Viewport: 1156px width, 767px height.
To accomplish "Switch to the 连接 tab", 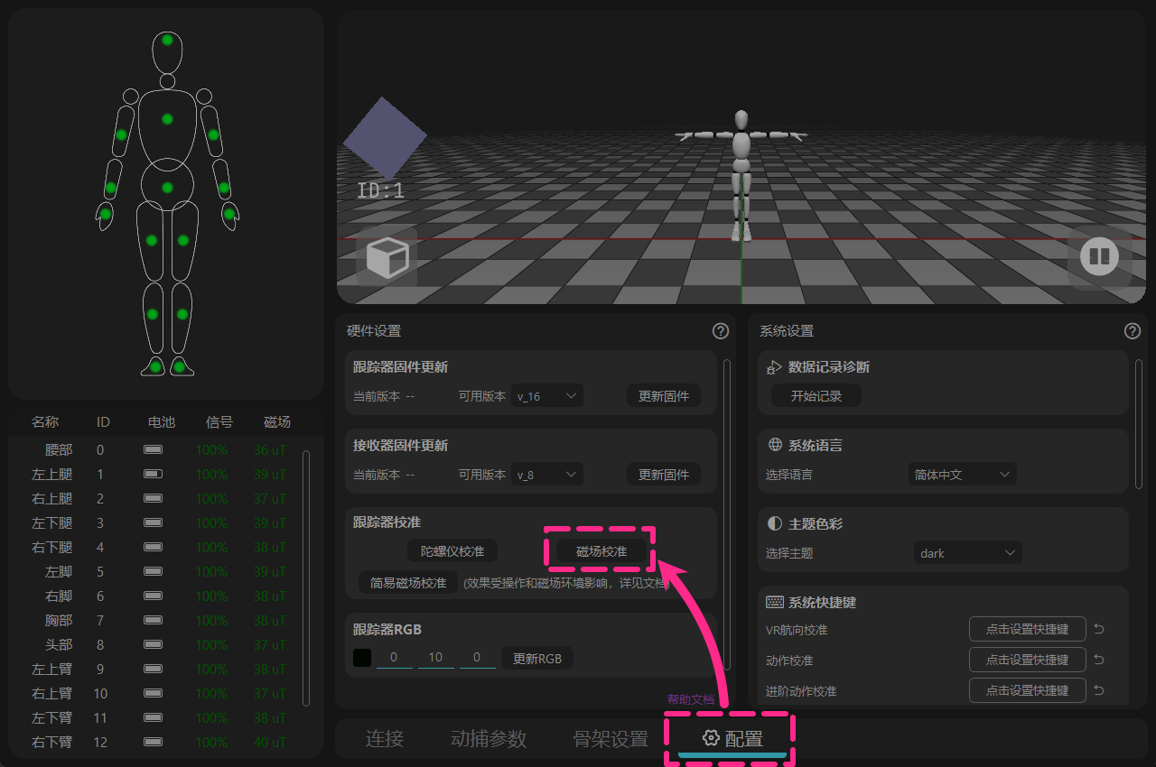I will [385, 739].
